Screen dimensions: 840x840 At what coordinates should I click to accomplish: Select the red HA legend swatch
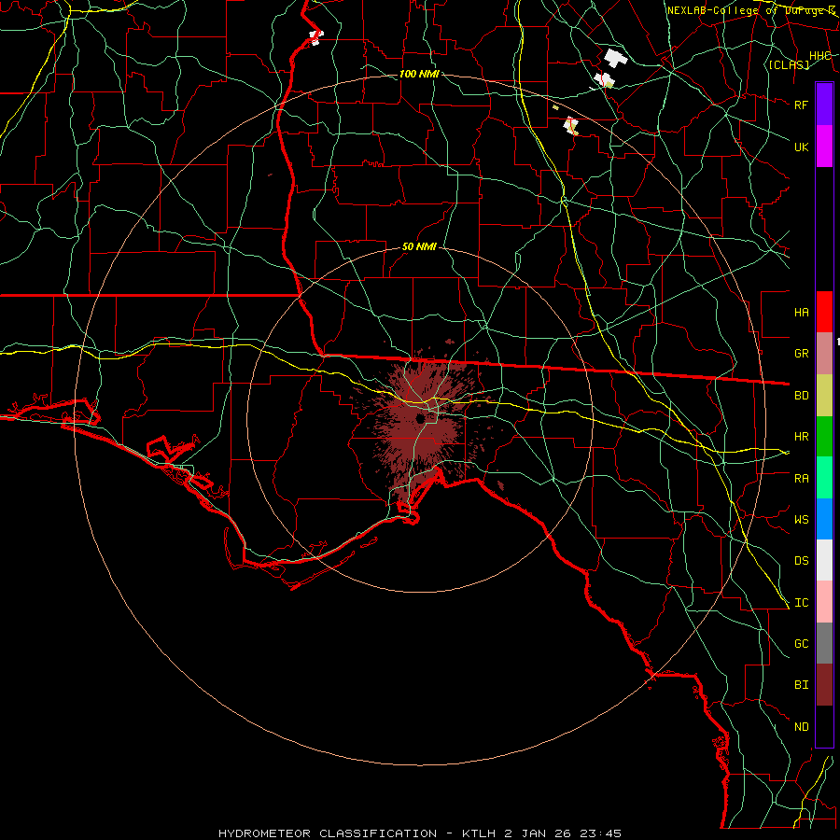[824, 312]
